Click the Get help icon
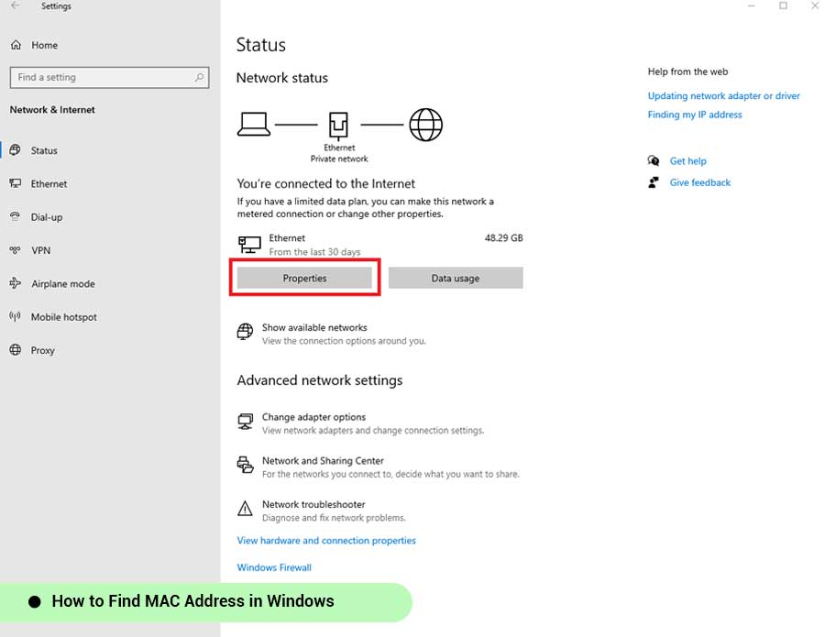 (654, 161)
